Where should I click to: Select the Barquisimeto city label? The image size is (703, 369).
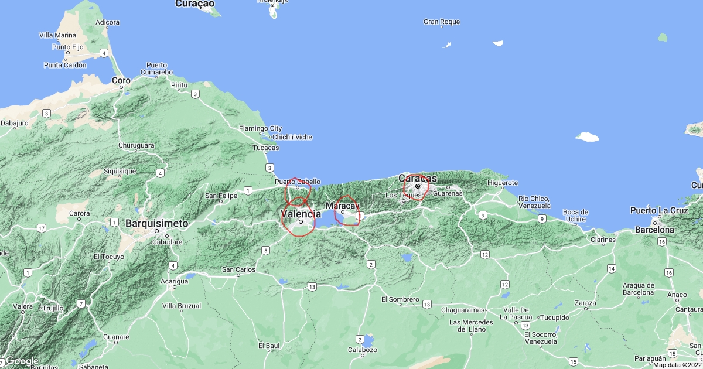point(156,223)
